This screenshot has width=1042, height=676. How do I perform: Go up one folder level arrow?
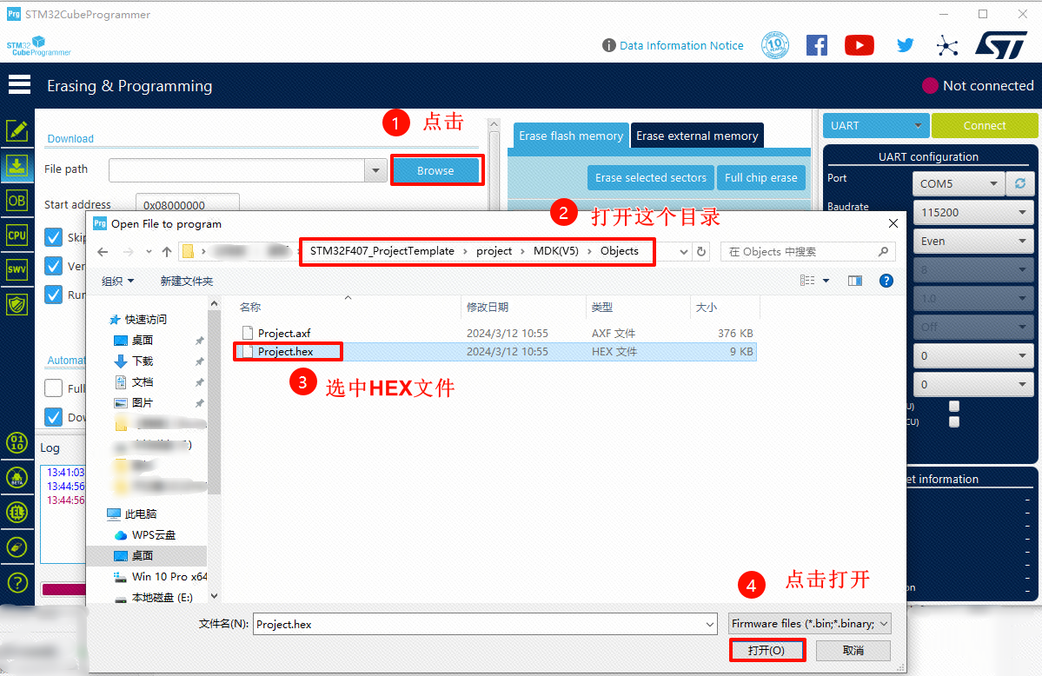[167, 252]
